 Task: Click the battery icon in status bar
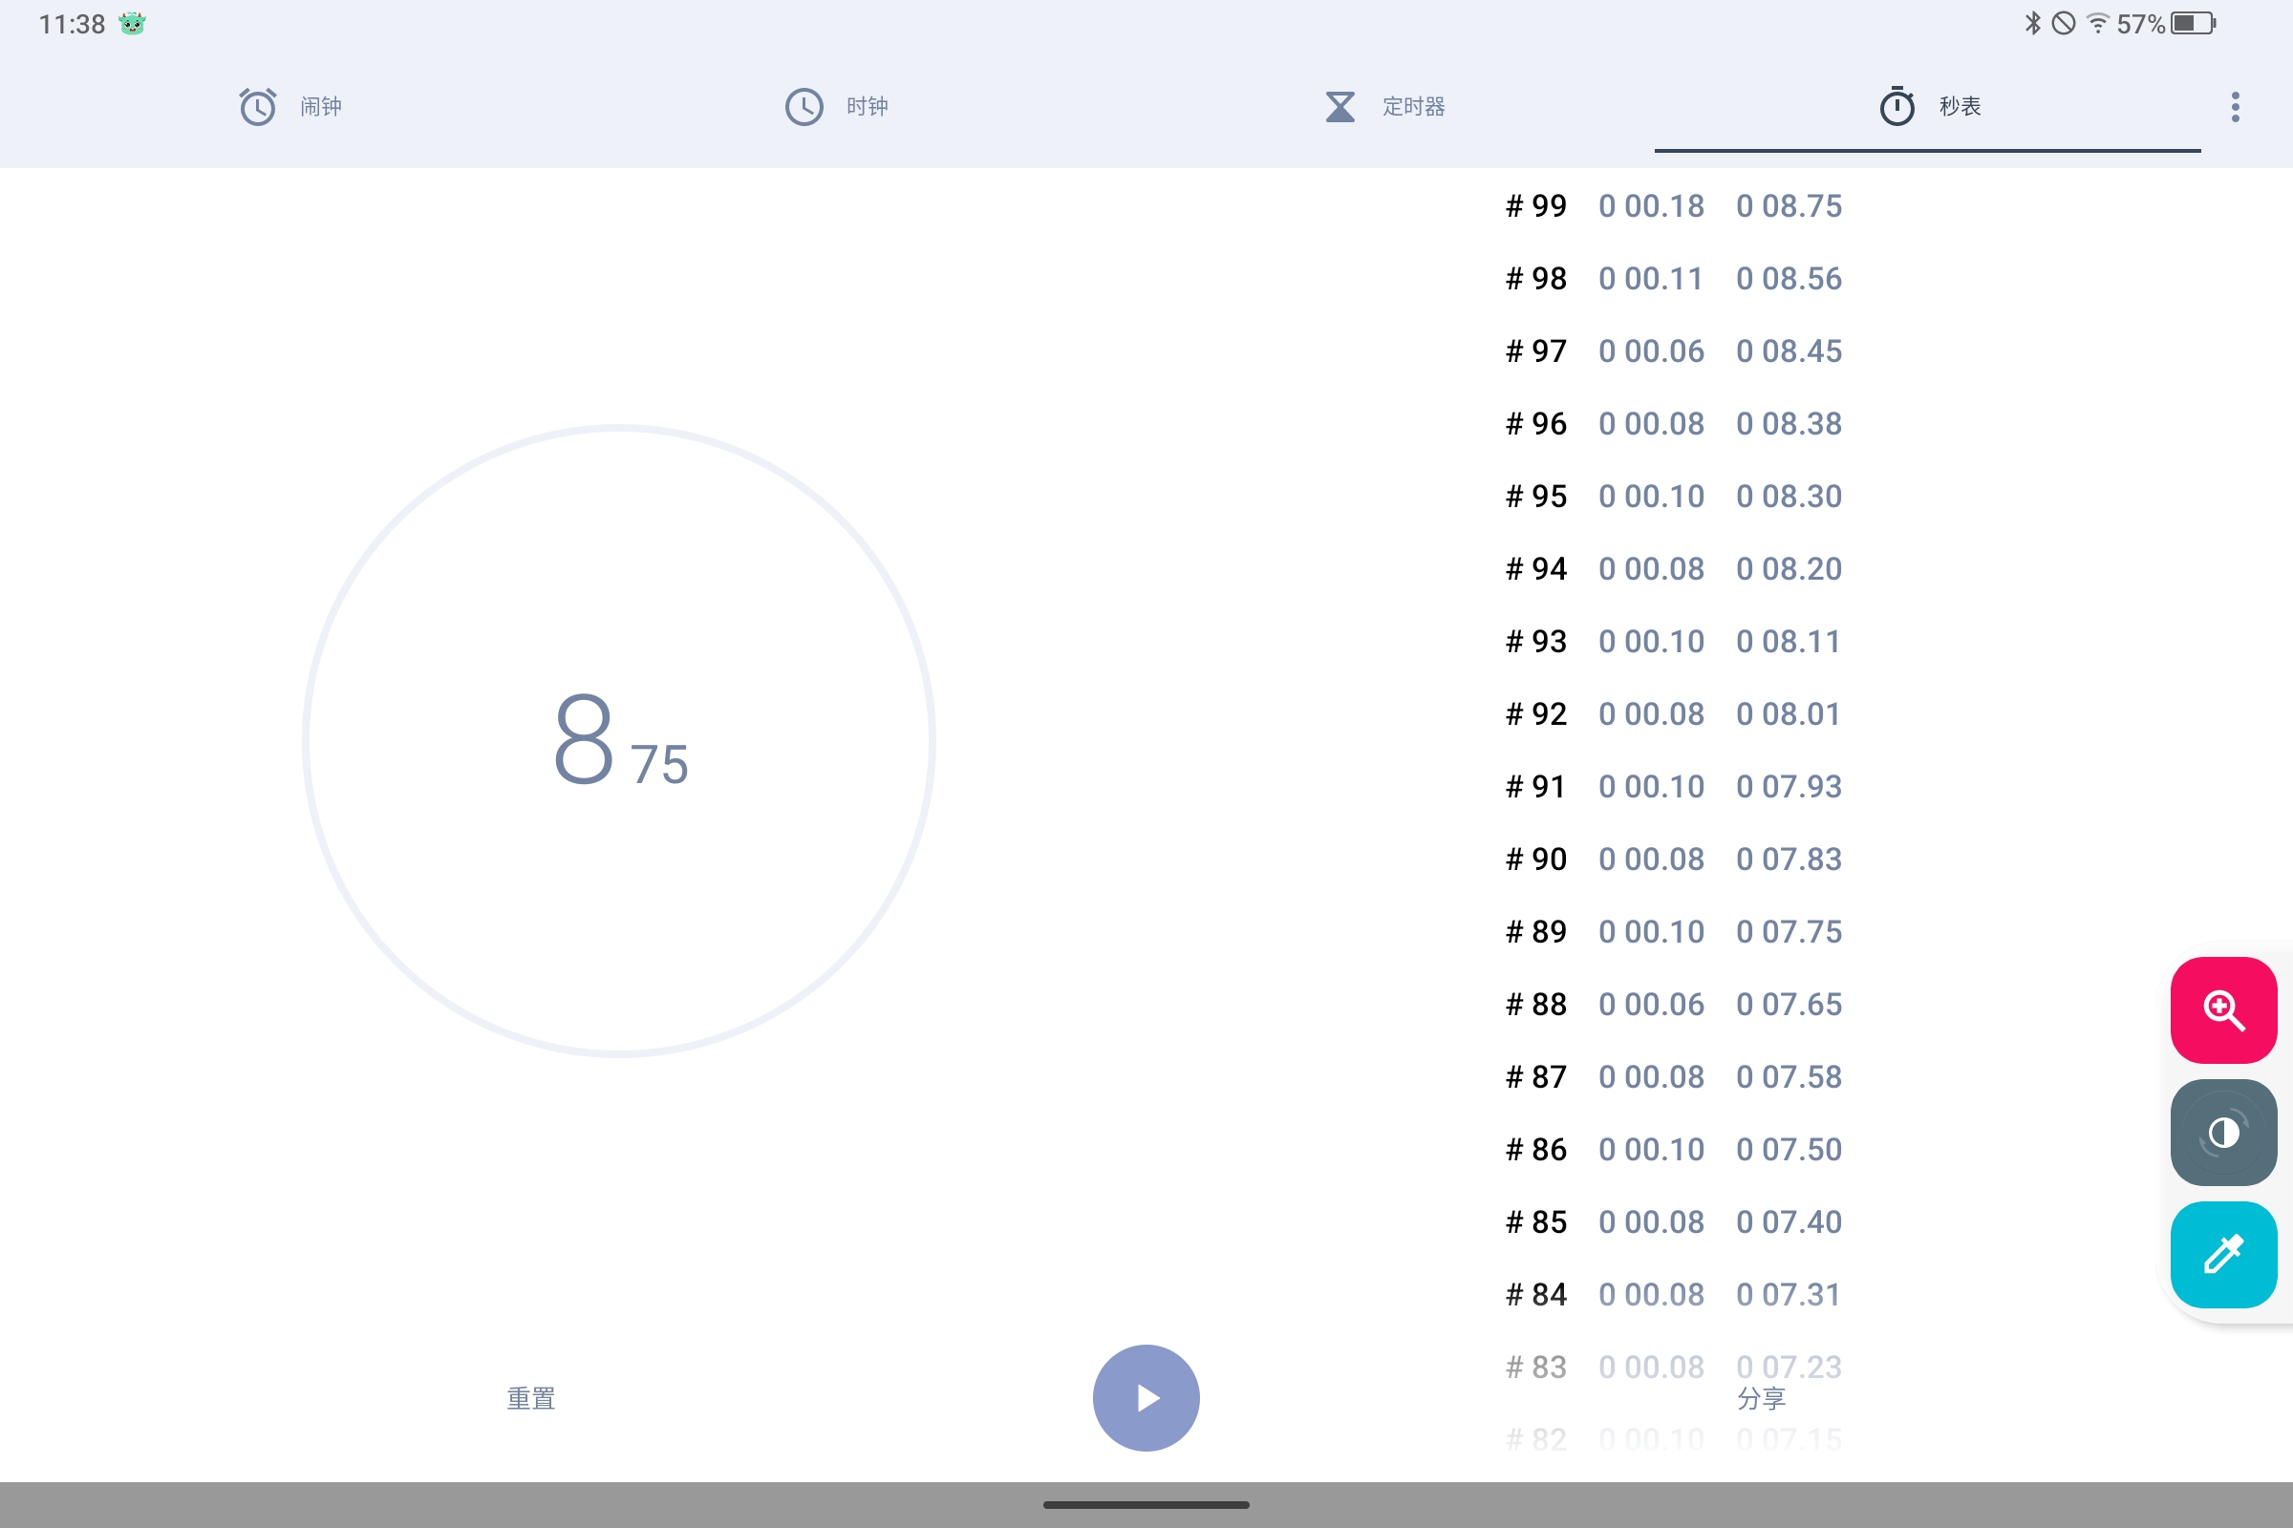[x=2193, y=23]
